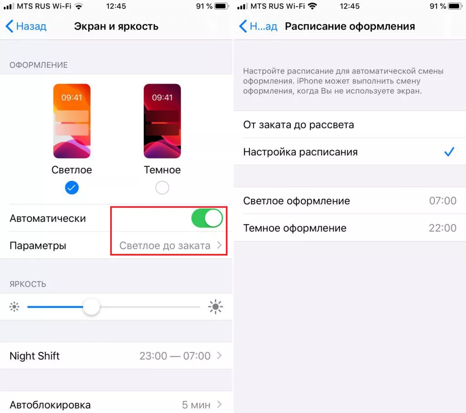This screenshot has height=413, width=466.
Task: Tap the blue checkmark next to Настройка расписания
Action: [x=449, y=152]
